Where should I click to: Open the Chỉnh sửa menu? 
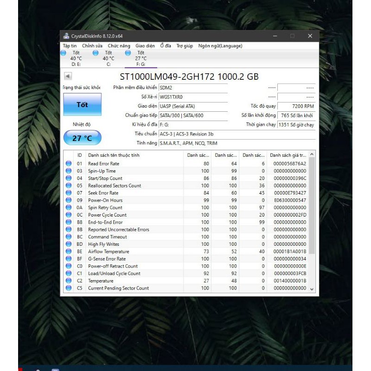92,46
